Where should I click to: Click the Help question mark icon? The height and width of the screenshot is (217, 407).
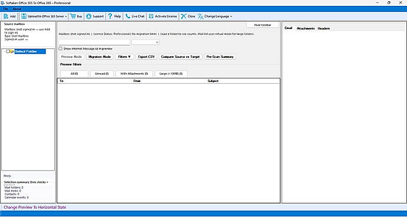point(110,16)
